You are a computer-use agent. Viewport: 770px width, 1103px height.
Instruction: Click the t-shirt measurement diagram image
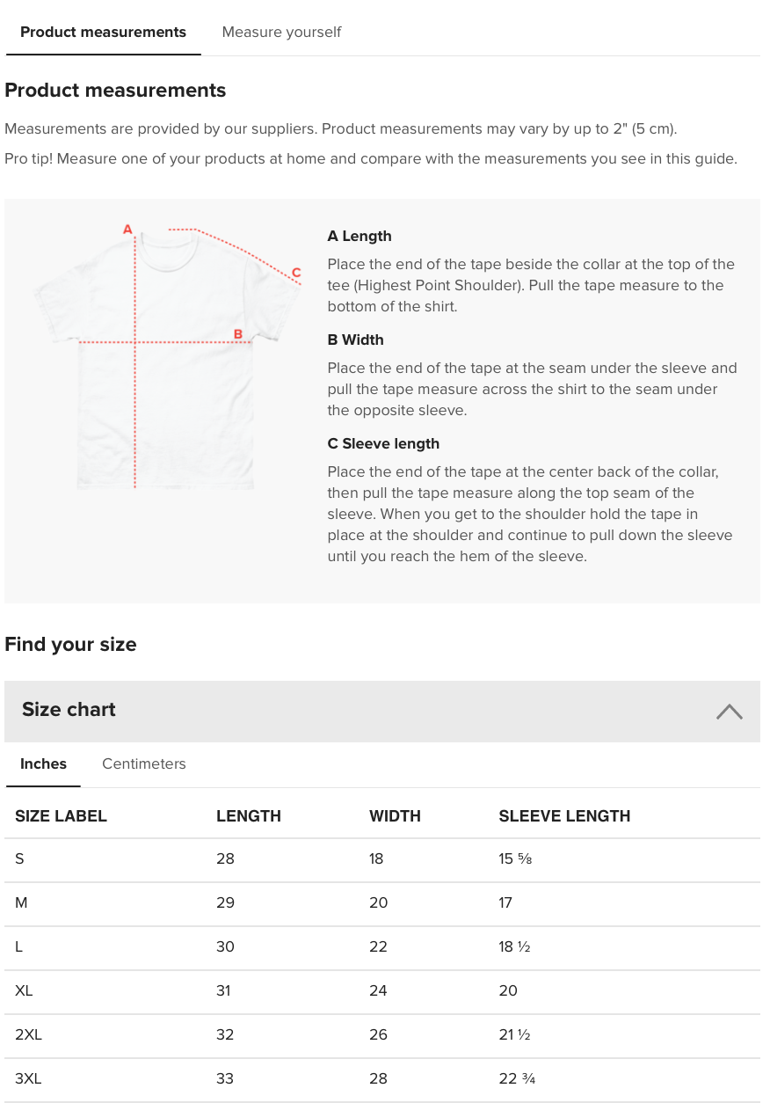(167, 369)
